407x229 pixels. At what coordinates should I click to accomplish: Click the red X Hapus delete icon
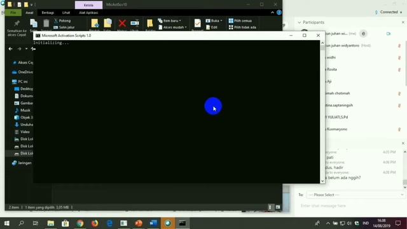[x=122, y=24]
